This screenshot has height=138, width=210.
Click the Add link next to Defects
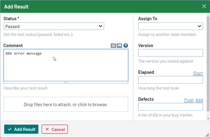click(199, 100)
